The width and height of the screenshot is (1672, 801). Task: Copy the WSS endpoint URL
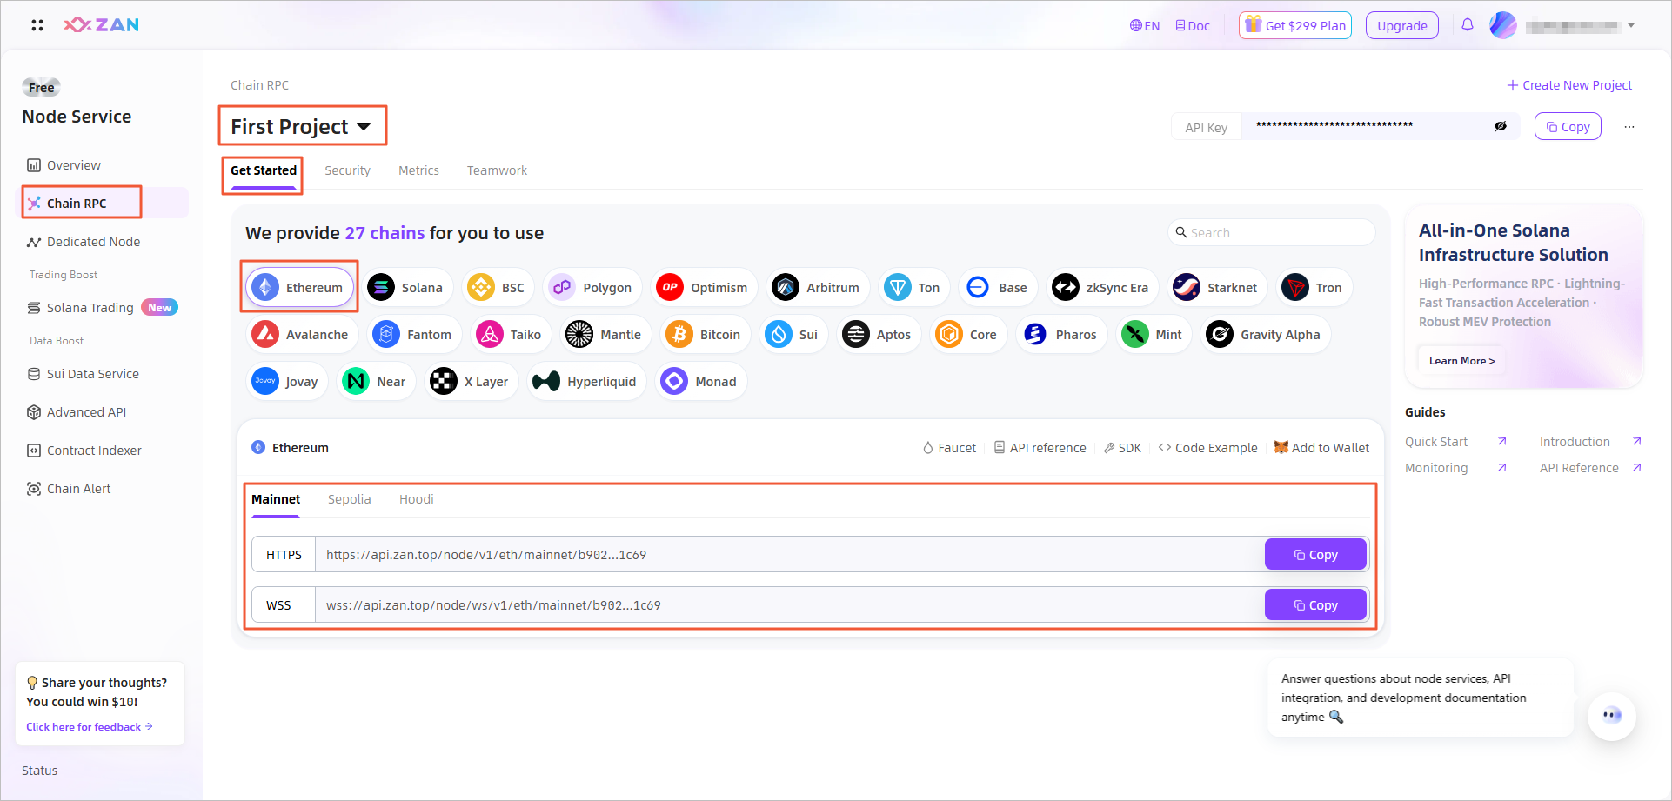[1315, 605]
